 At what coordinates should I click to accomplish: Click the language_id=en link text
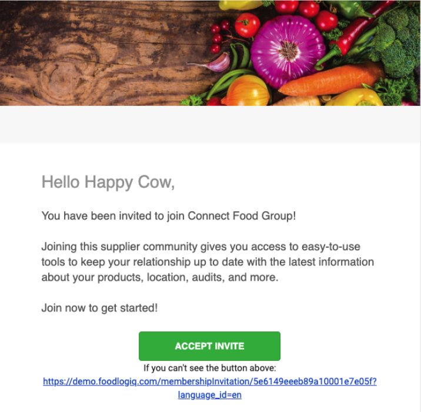210,395
